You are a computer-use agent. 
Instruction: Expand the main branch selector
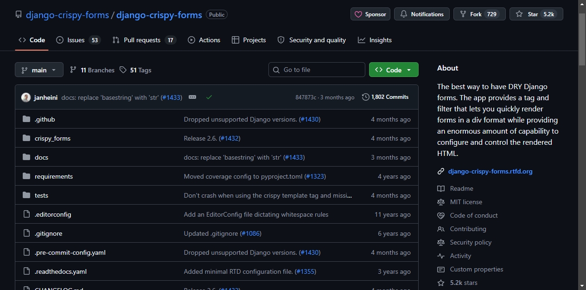click(x=39, y=70)
